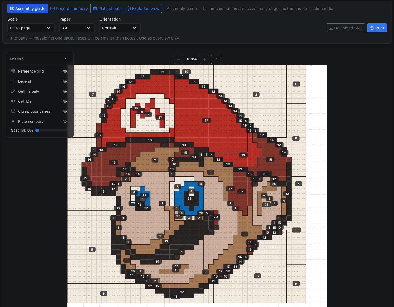Click the Clump boundaries layer label
The height and width of the screenshot is (307, 394).
pyautogui.click(x=34, y=111)
